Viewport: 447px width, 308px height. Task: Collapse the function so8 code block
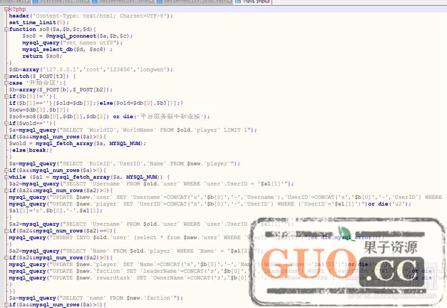click(x=6, y=29)
